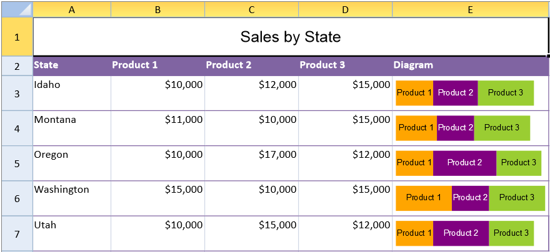Click Oregon's purple Product 2 bar segment

[464, 163]
